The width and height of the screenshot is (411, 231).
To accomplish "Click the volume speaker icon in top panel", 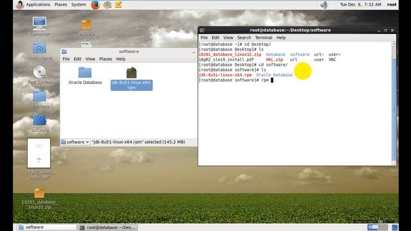I will point(324,4).
